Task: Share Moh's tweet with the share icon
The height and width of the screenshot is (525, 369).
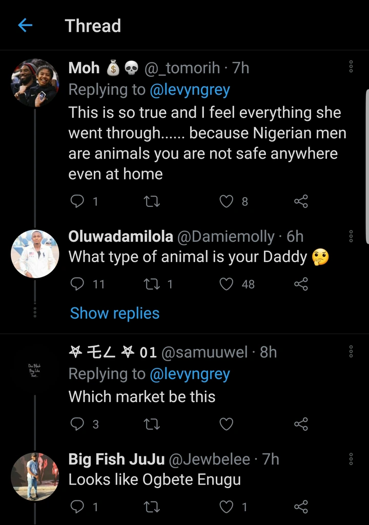Action: [301, 202]
